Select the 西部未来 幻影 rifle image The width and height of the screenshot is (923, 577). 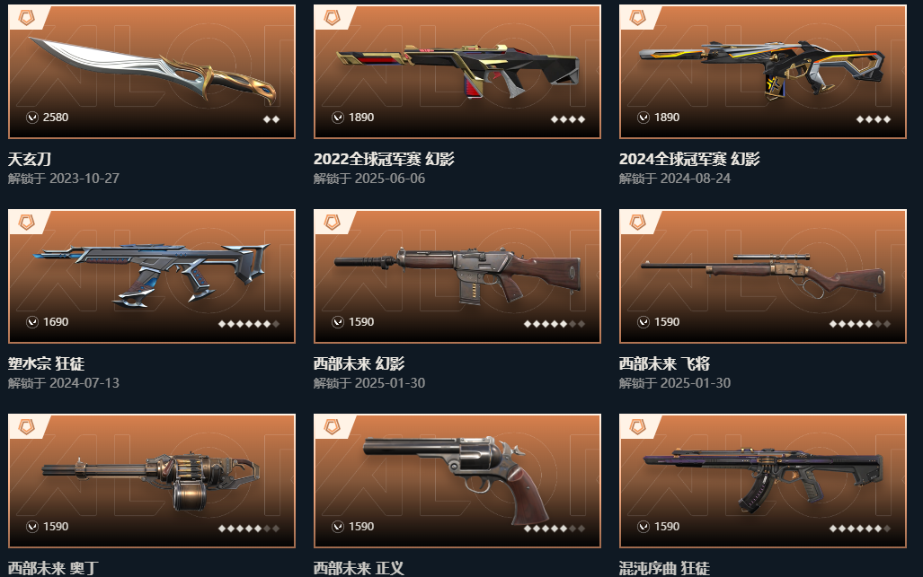457,276
